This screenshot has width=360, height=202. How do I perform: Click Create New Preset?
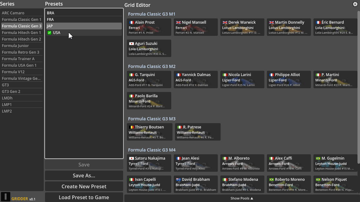[84, 186]
